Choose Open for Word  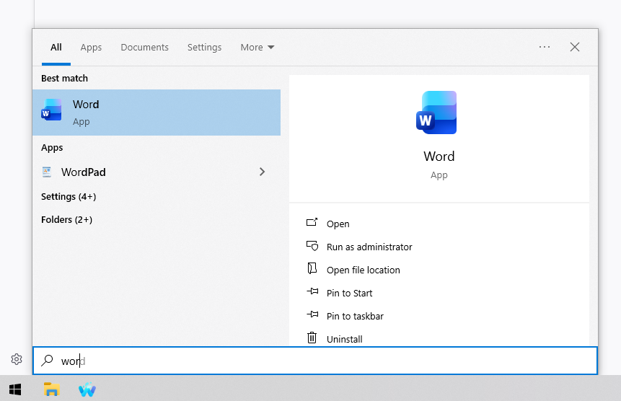tap(338, 224)
